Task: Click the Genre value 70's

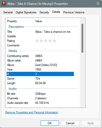Action: (x=37, y=79)
